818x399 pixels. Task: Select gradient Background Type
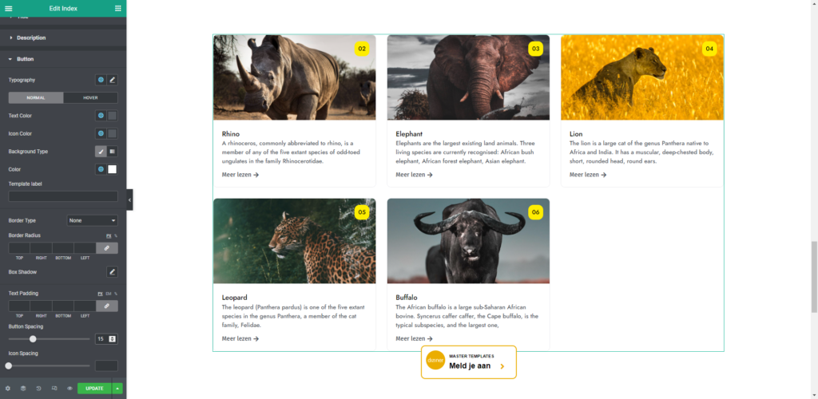tap(113, 152)
